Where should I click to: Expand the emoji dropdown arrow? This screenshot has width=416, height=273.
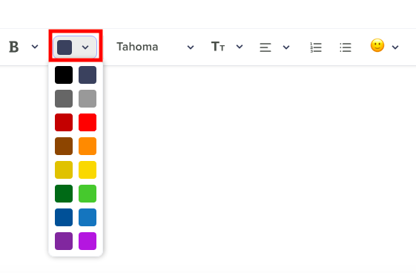(395, 47)
